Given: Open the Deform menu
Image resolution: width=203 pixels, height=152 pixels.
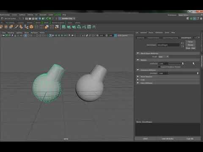Looking at the screenshot, I should tap(30, 15).
